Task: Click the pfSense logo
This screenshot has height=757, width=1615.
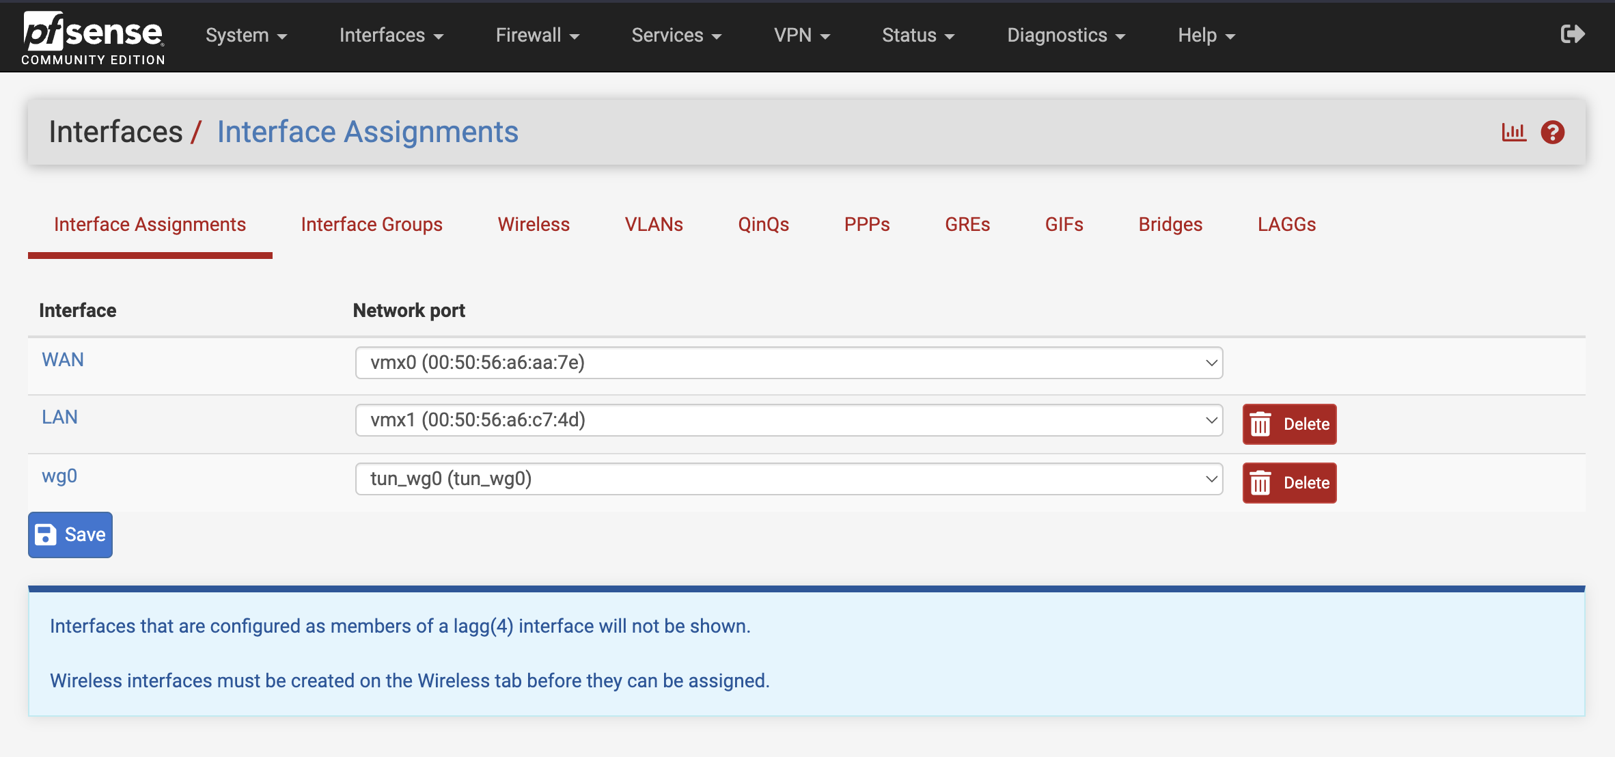Action: pos(93,38)
